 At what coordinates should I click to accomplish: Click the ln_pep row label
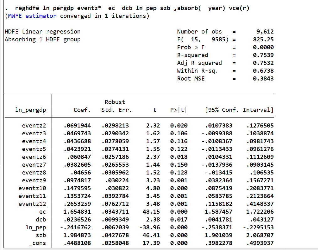click(x=36, y=227)
